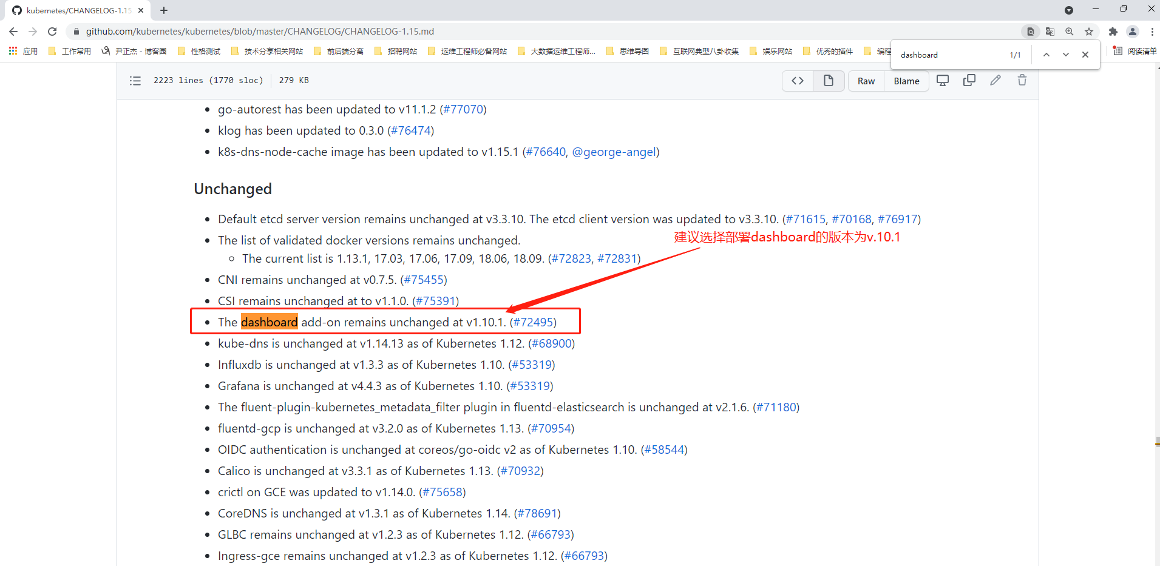This screenshot has width=1160, height=566.
Task: Switch to rendered file view icon
Action: pos(828,81)
